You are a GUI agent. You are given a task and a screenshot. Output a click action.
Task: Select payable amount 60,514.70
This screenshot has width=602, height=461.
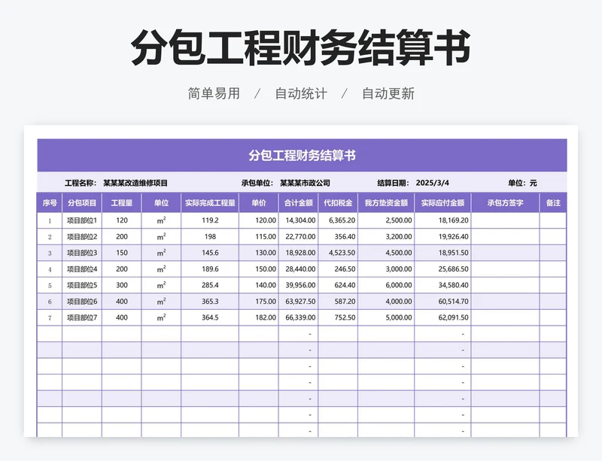click(x=454, y=302)
